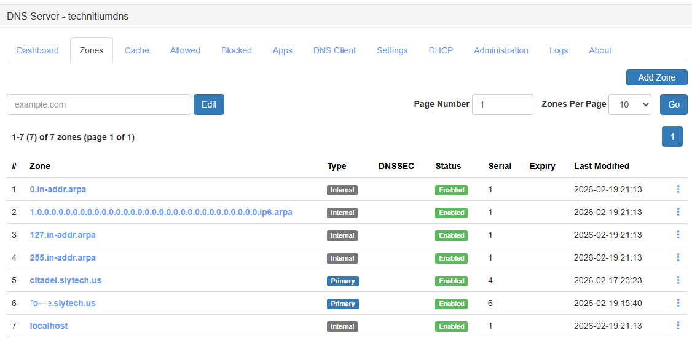Open three-dot menu in row 6

678,303
